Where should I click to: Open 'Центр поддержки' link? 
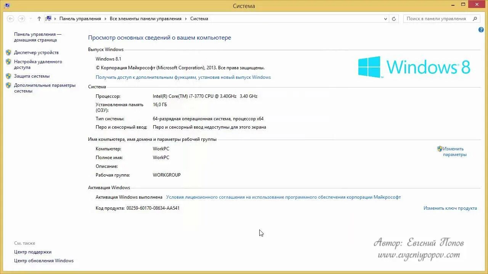pos(33,252)
